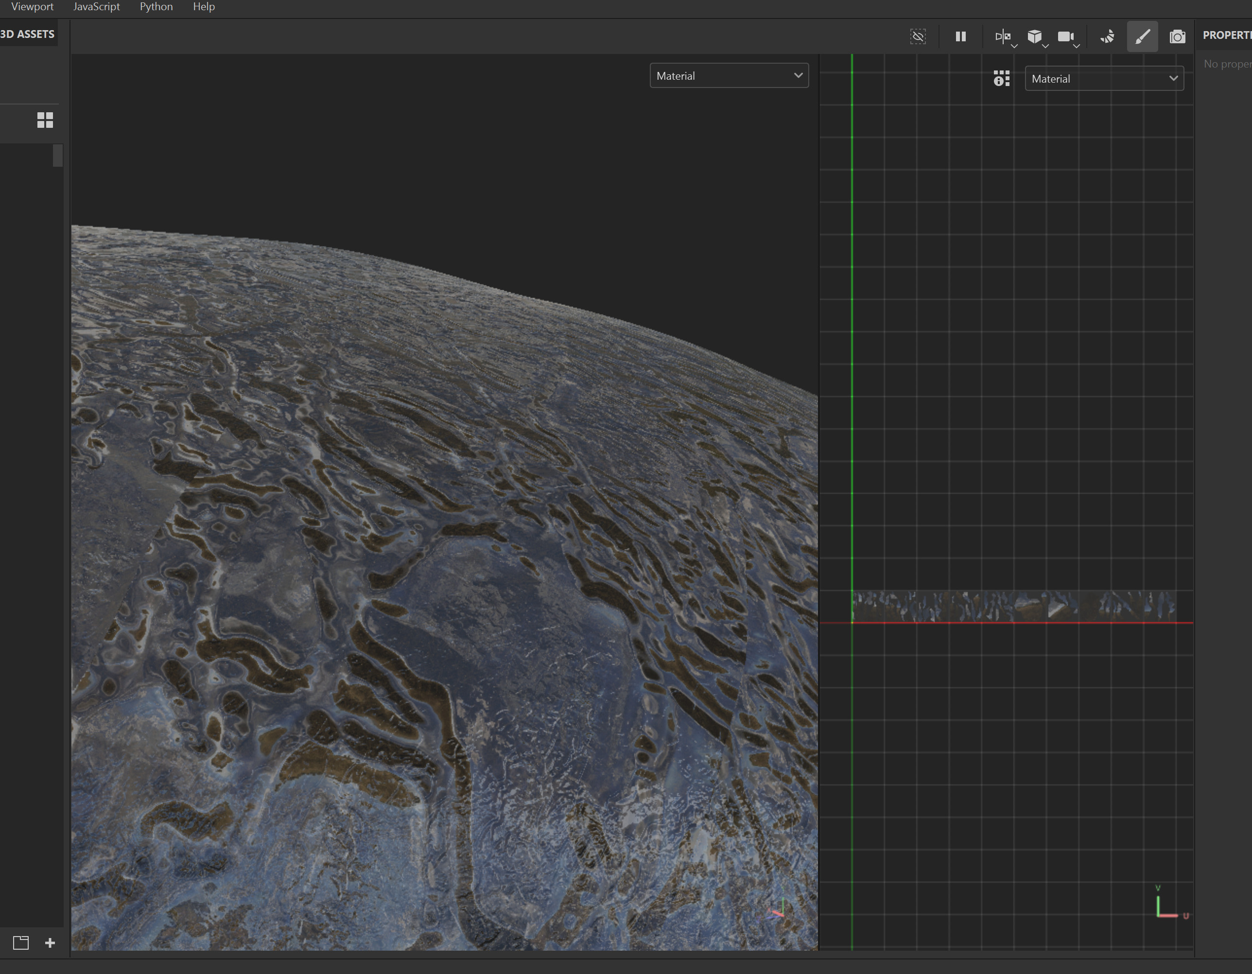Switch to Rendering mode camera icon
The image size is (1252, 974).
click(x=1177, y=36)
